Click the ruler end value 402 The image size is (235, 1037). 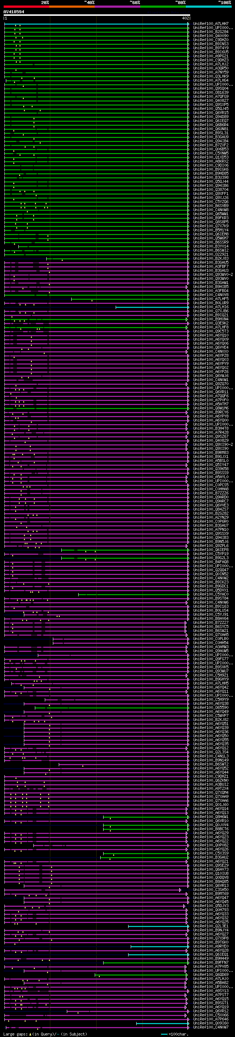[x=185, y=18]
